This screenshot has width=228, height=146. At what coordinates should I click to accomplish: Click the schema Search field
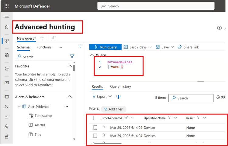coord(43,57)
